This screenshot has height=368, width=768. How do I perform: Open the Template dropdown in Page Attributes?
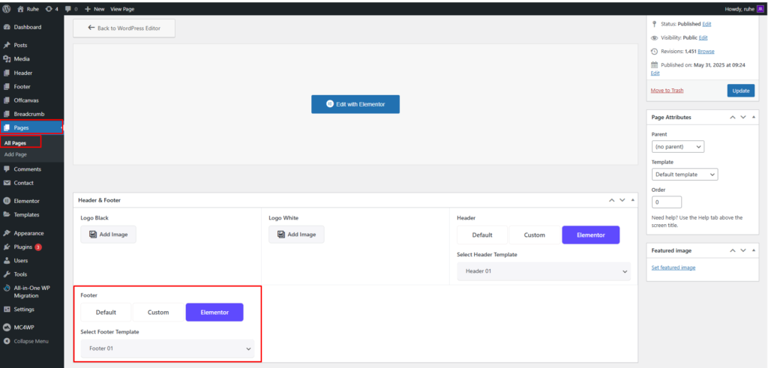pyautogui.click(x=685, y=174)
